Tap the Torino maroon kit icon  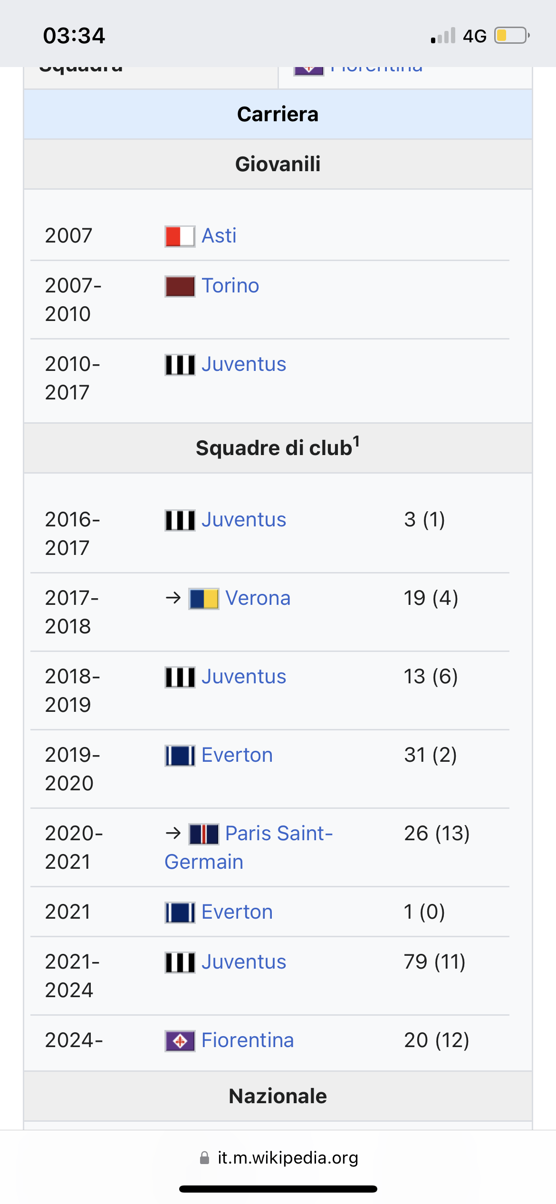point(180,286)
